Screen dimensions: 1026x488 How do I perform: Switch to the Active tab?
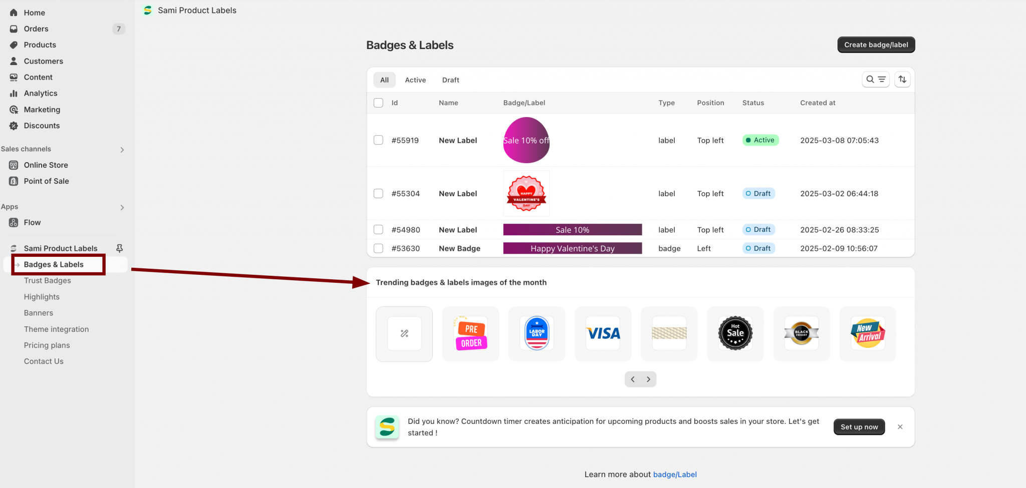pyautogui.click(x=415, y=80)
